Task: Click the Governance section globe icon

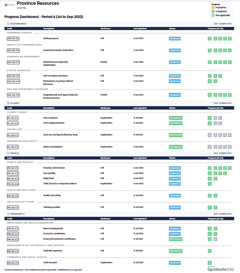Action: coord(8,24)
